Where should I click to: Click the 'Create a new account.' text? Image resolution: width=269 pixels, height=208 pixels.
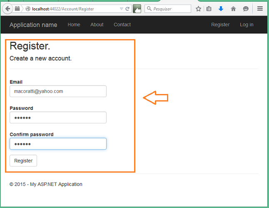click(x=40, y=58)
